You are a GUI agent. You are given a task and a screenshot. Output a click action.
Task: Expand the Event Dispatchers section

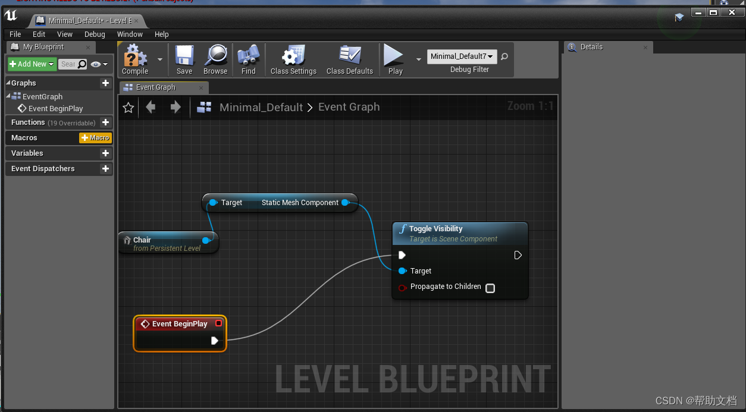(43, 169)
